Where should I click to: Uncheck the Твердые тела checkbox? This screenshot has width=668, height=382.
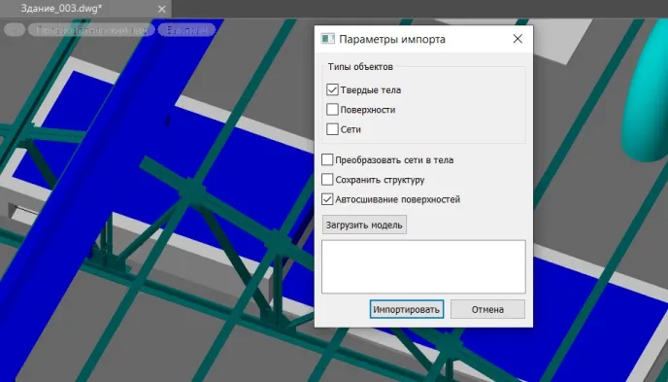click(x=332, y=89)
